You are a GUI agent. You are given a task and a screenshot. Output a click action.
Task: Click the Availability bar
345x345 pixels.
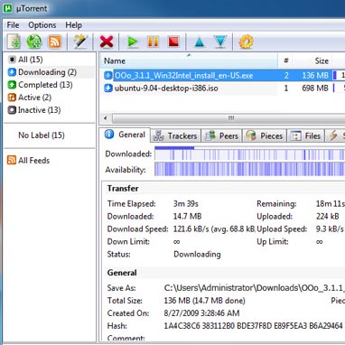[x=249, y=169]
